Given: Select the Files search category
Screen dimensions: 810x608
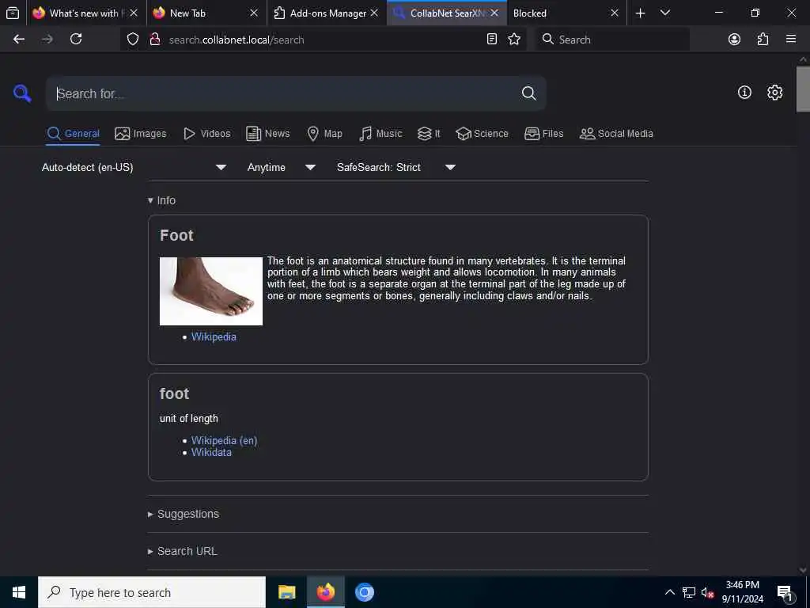Looking at the screenshot, I should pos(543,133).
